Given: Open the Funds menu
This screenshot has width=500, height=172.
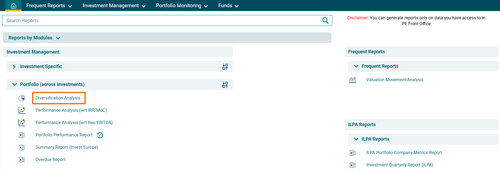Looking at the screenshot, I should [x=228, y=6].
